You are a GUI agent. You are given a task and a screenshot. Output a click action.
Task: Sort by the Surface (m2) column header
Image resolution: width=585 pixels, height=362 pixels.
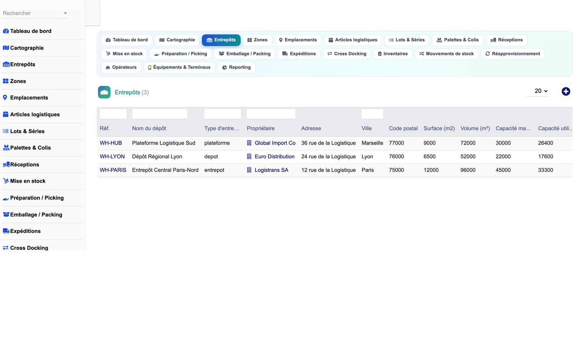tap(439, 128)
